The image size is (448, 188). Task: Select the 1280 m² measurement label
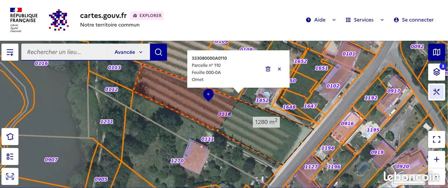tap(266, 122)
